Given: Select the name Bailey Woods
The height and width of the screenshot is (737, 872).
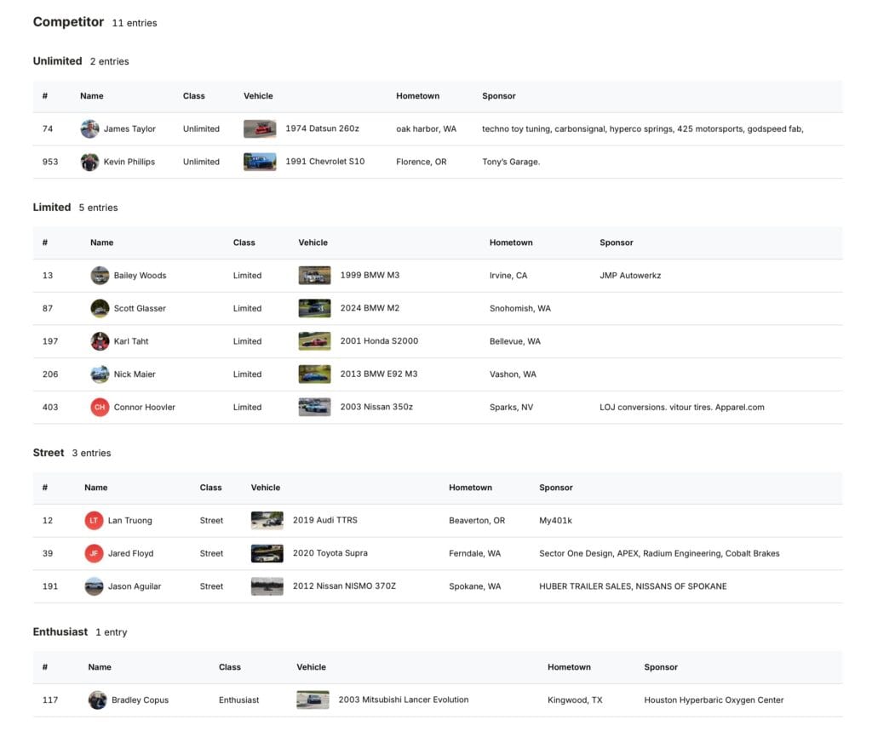Looking at the screenshot, I should tap(141, 275).
